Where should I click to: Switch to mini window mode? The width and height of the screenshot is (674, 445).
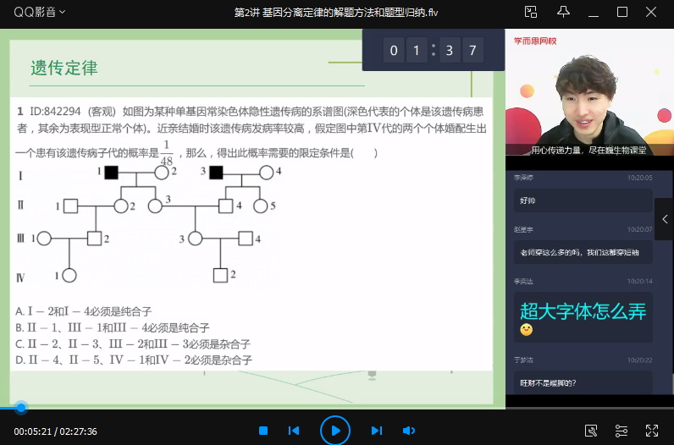click(531, 12)
